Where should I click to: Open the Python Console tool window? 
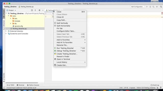point(33,85)
